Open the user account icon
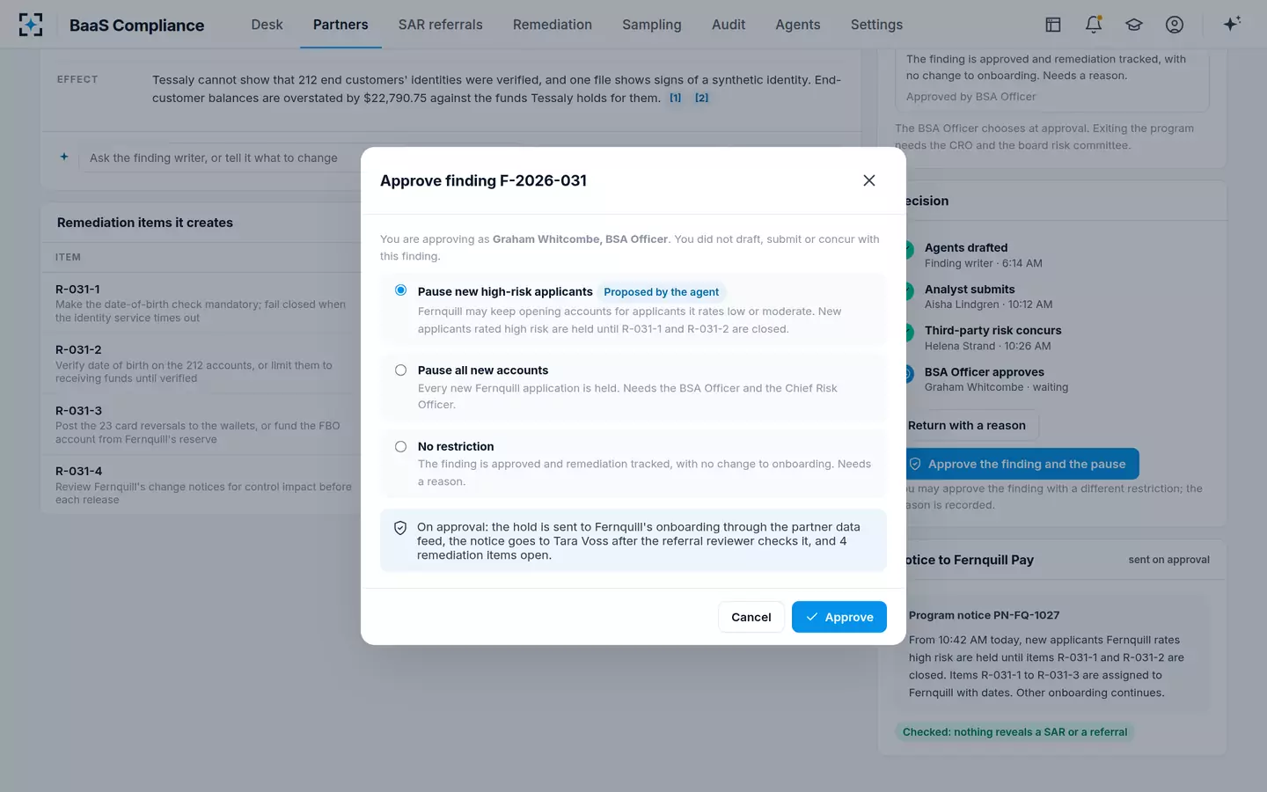Image resolution: width=1267 pixels, height=792 pixels. pyautogui.click(x=1175, y=25)
